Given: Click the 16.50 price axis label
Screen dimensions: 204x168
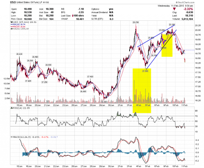Looking at the screenshot, I should point(198,96).
